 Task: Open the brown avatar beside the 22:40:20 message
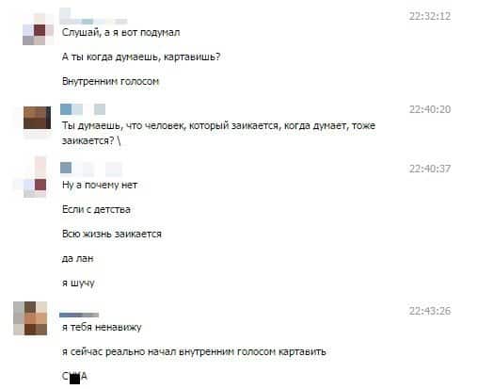point(37,118)
